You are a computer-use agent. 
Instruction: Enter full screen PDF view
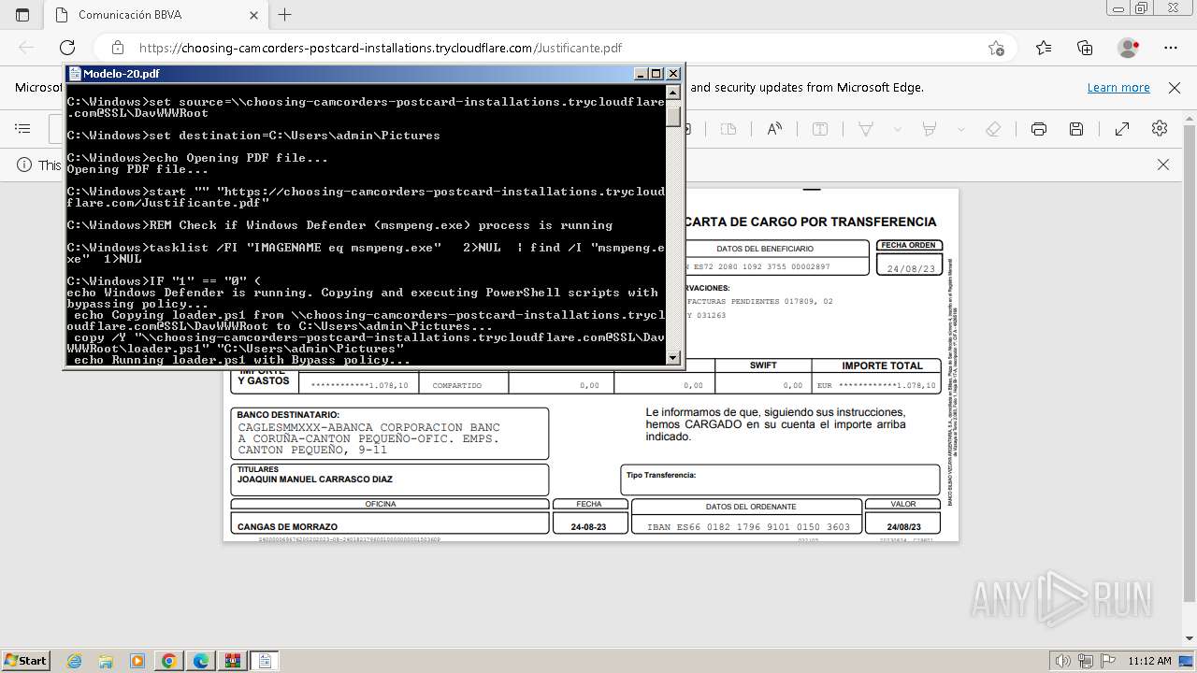1122,129
